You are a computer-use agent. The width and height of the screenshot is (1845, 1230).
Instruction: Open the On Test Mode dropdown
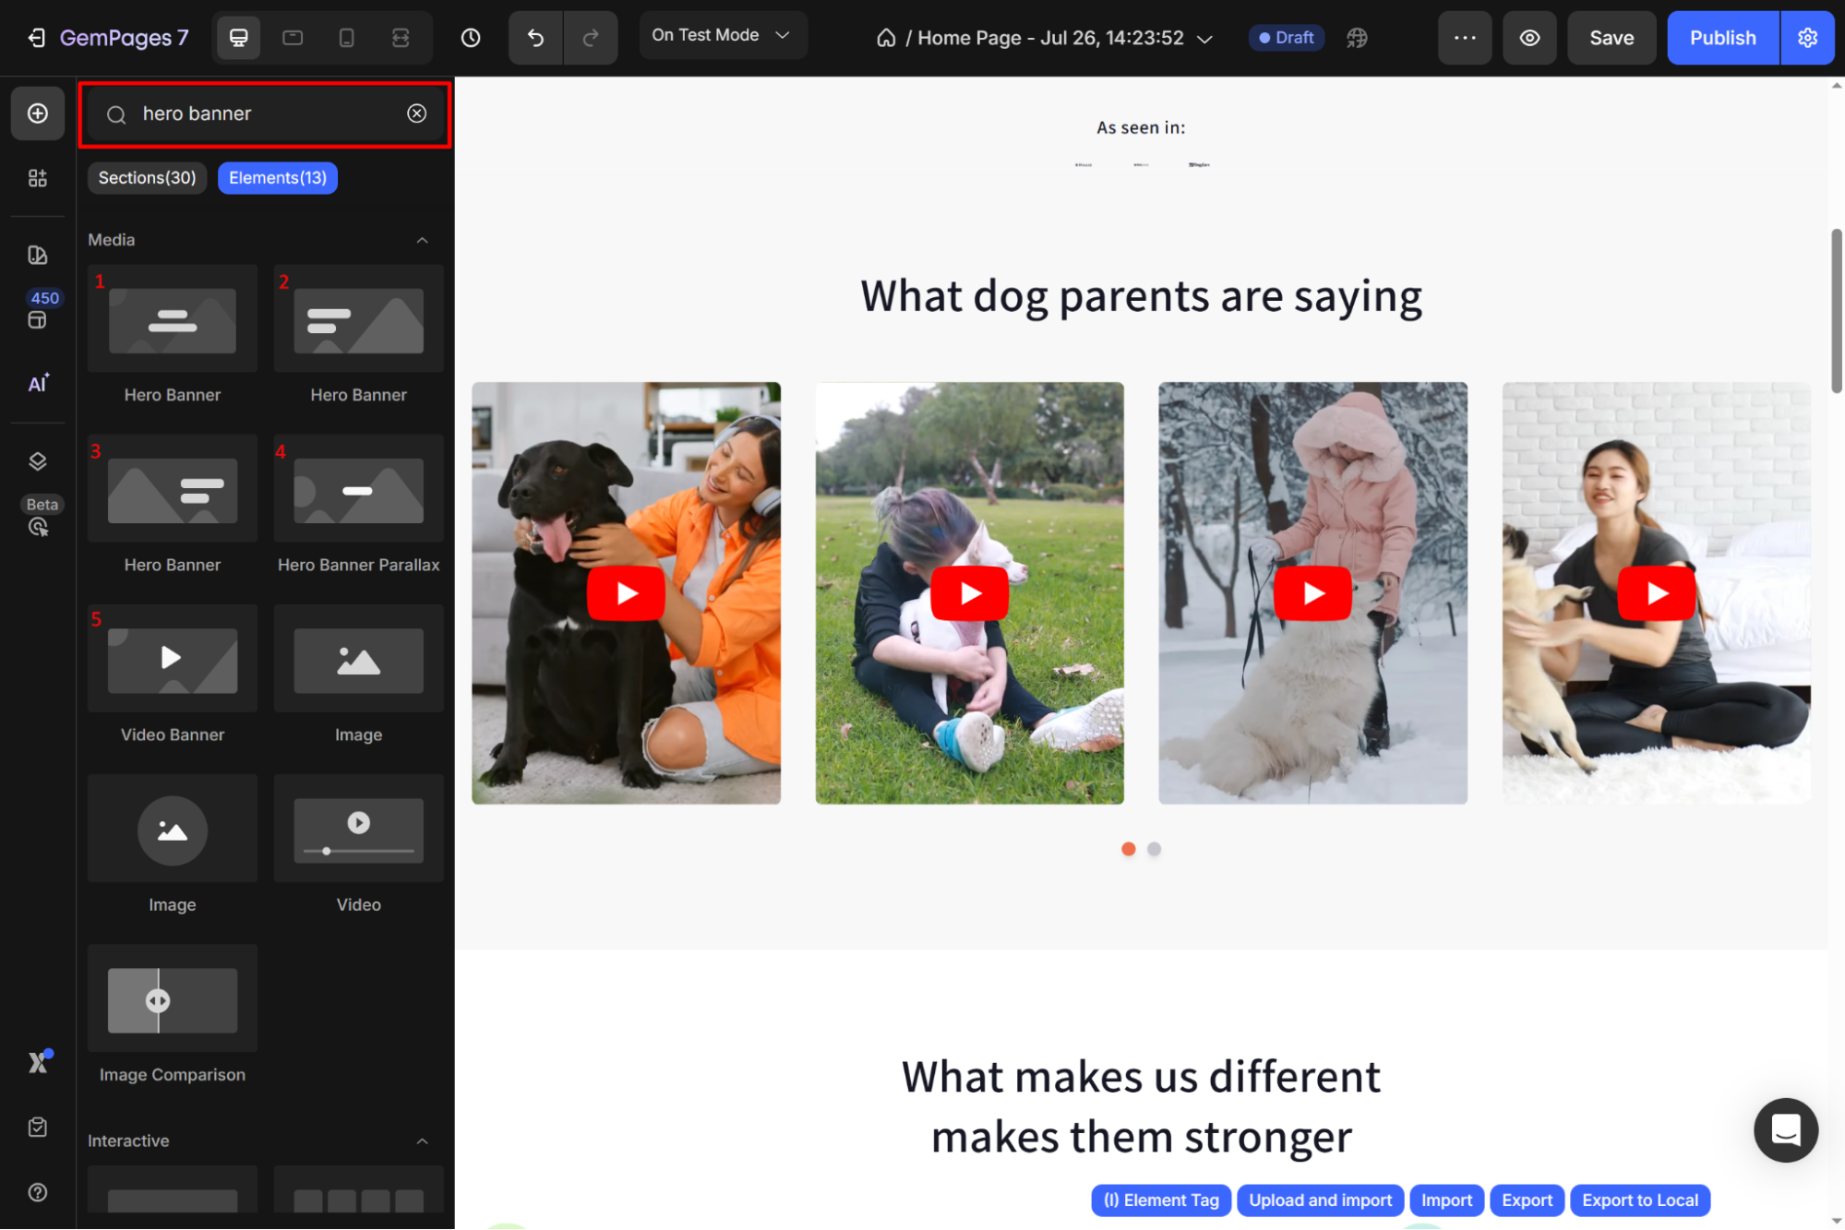722,35
